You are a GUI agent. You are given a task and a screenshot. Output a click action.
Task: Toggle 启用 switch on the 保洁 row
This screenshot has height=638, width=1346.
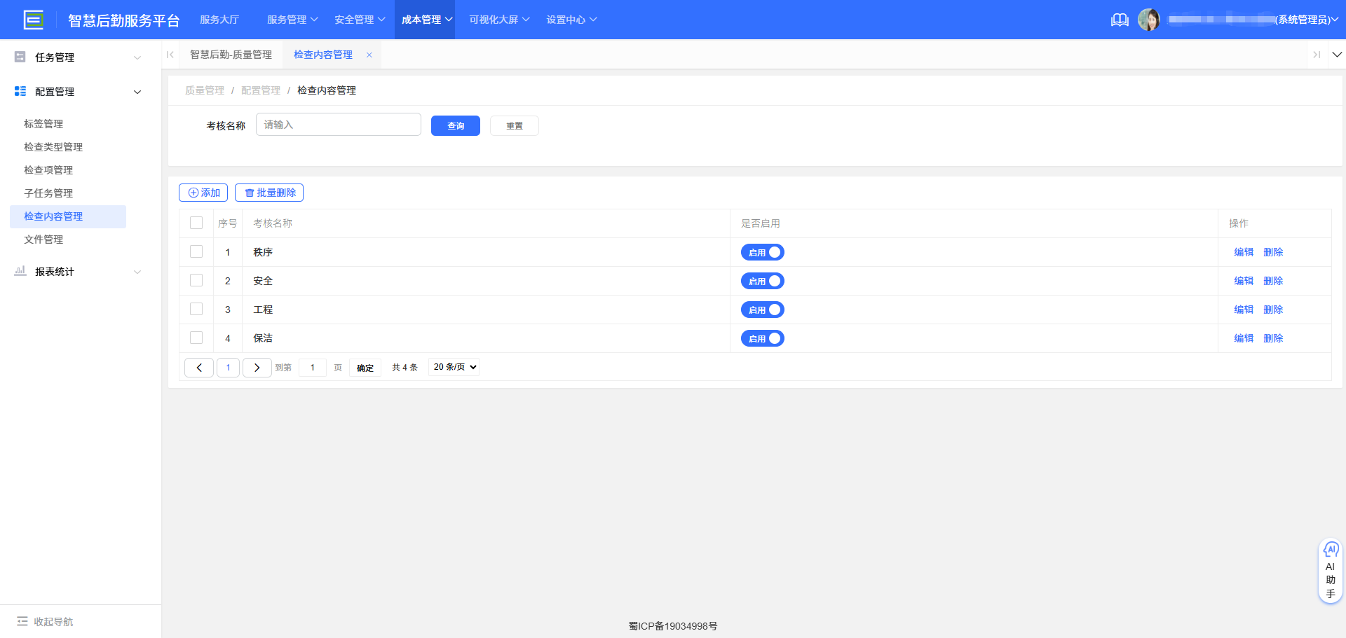762,338
